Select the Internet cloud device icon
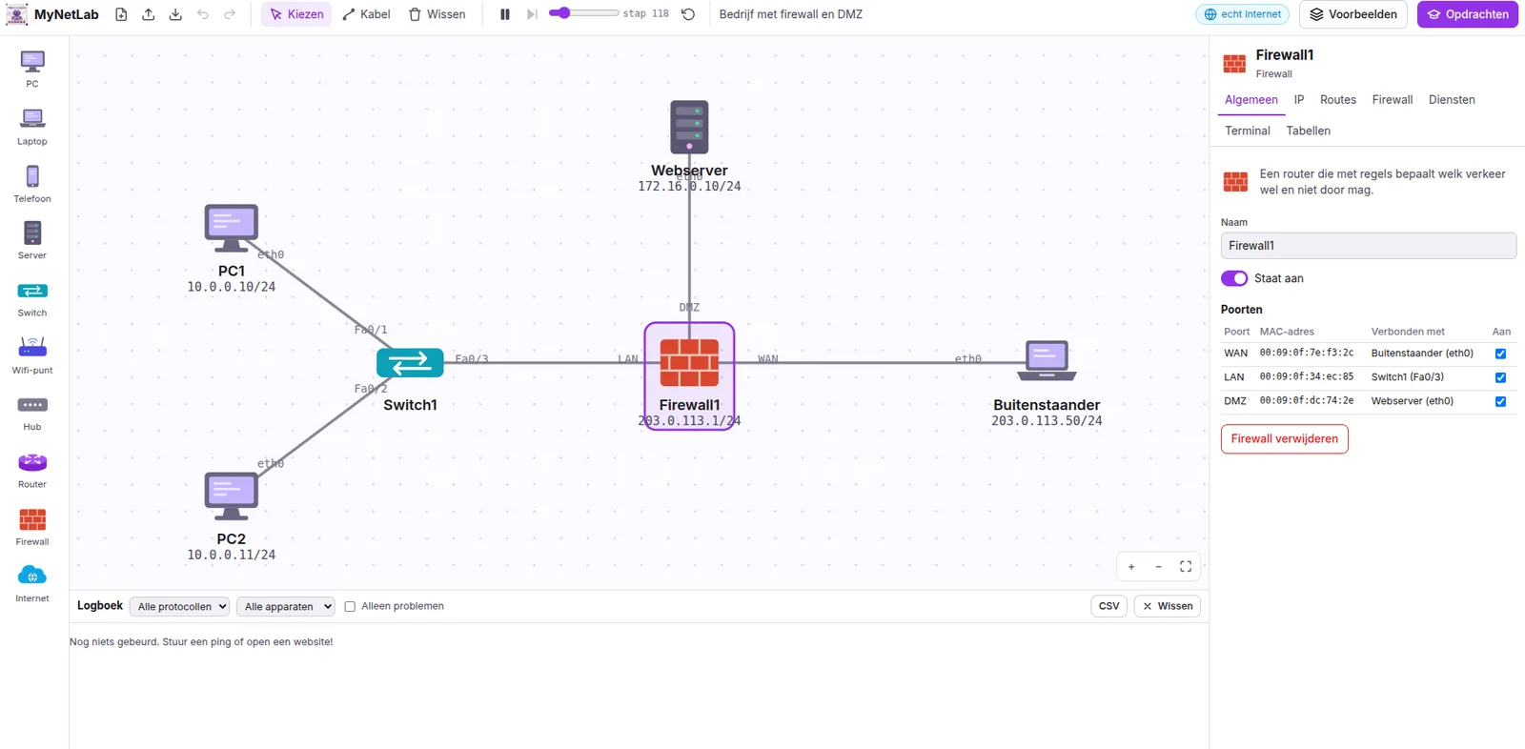 (x=32, y=584)
